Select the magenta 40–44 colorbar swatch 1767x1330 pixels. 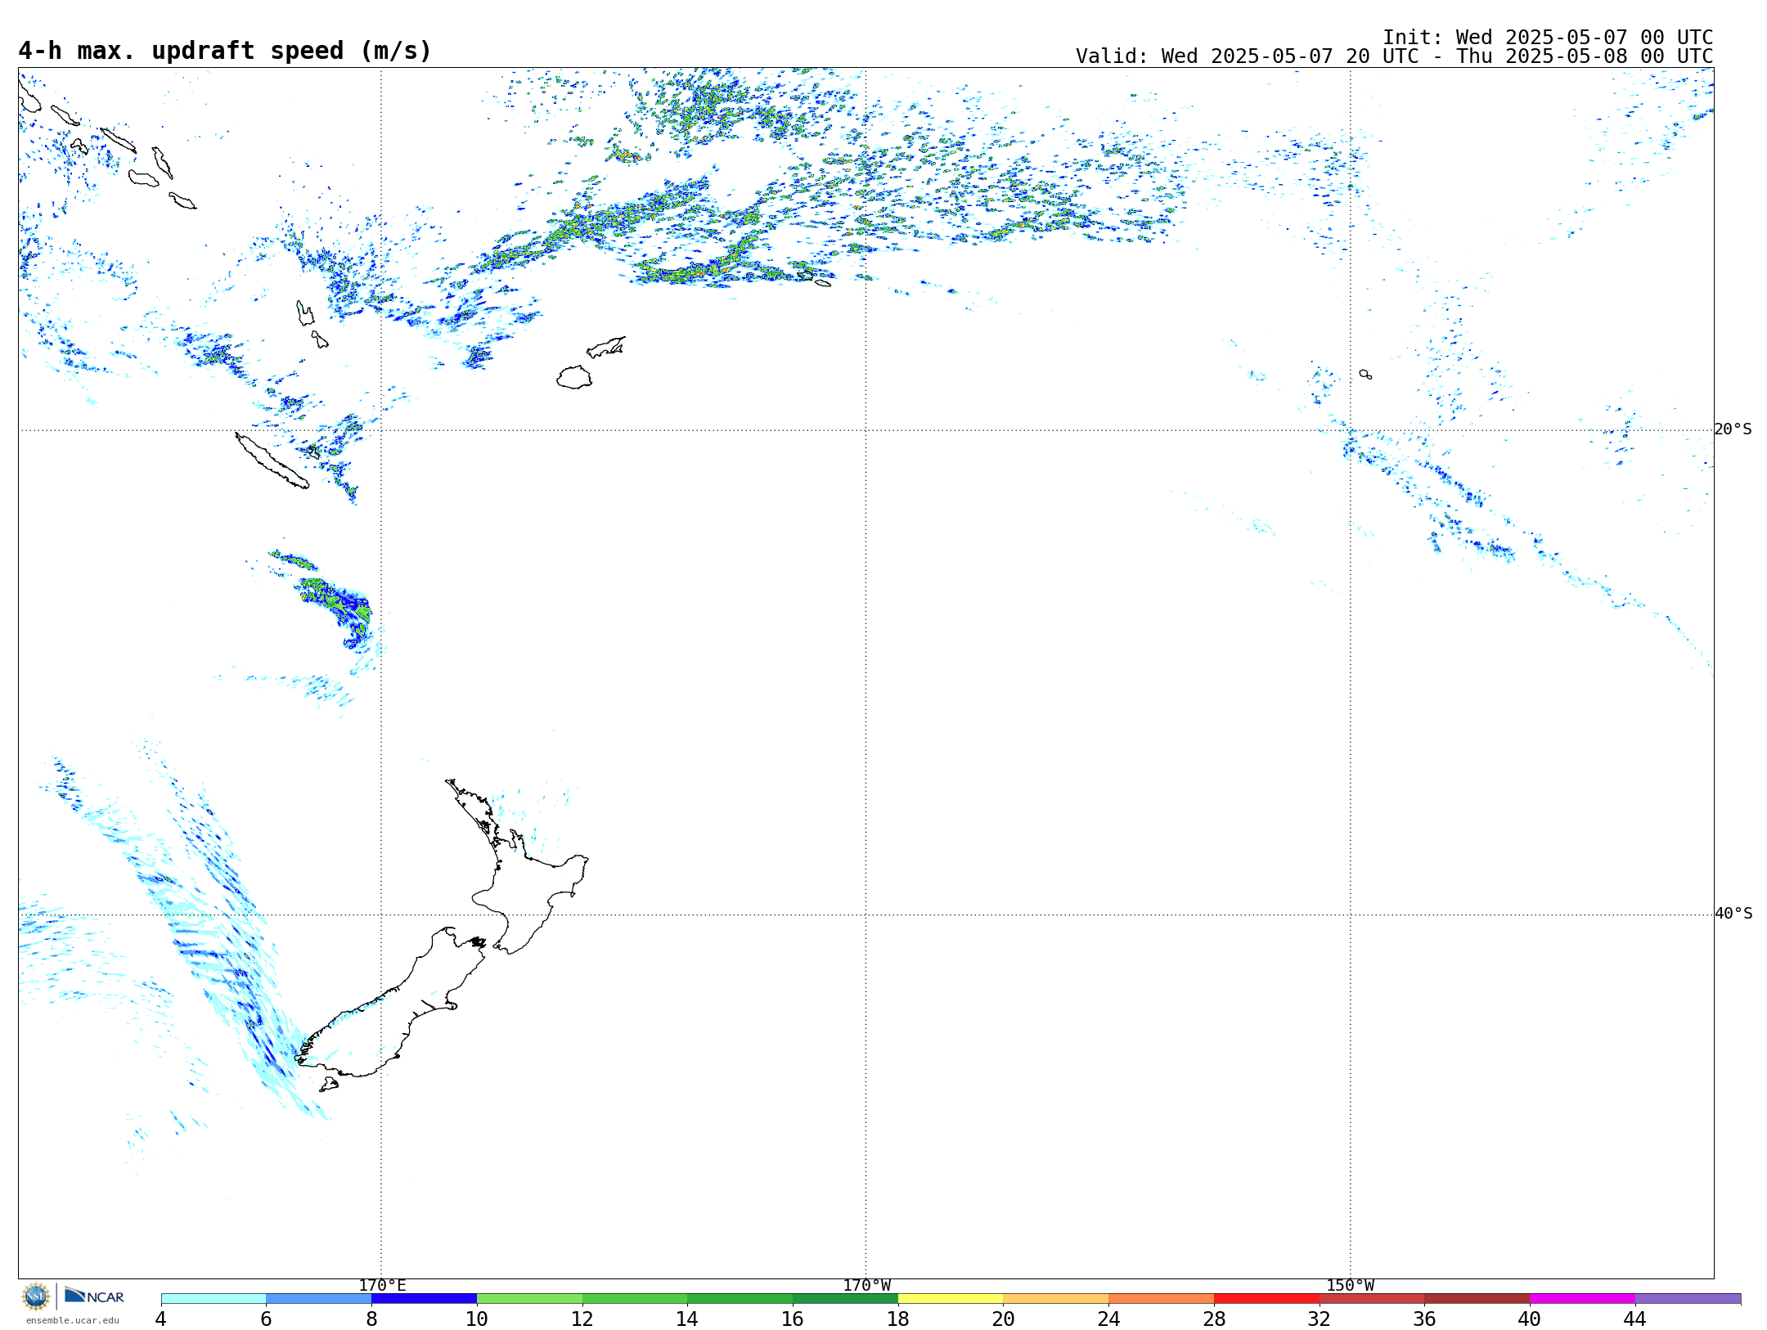click(1583, 1299)
